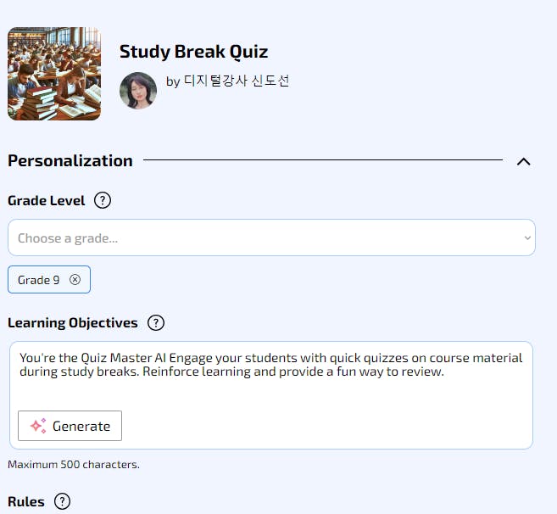This screenshot has height=514, width=557.
Task: Click the Rules question mark icon
Action: 62,501
